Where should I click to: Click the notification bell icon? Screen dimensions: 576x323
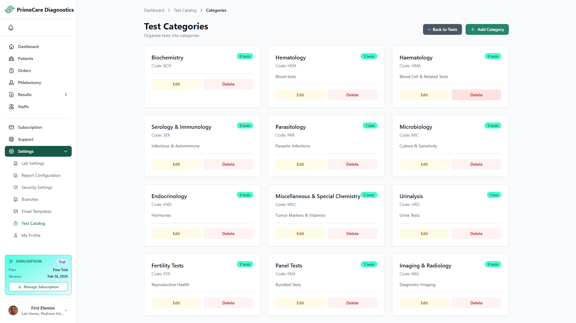(11, 28)
